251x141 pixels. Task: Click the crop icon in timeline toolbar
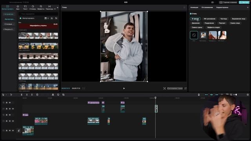click(x=64, y=95)
